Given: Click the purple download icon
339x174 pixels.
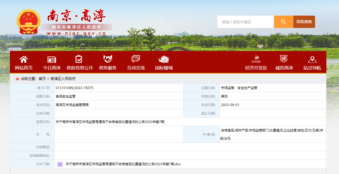Looking at the screenshot, I should (60, 164).
